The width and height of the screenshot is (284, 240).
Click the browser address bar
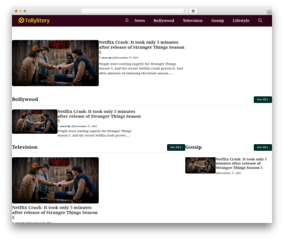135,11
